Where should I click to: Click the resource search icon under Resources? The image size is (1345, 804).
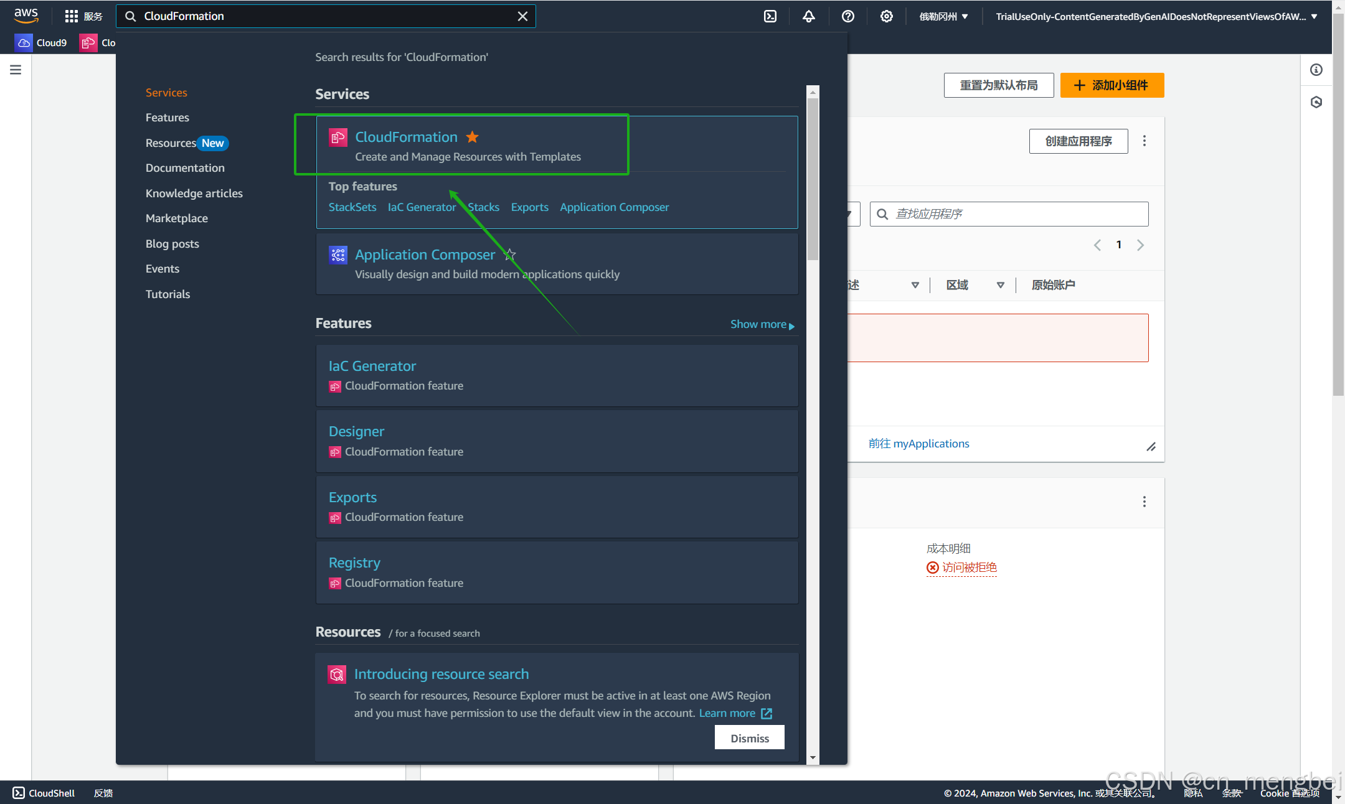coord(337,675)
